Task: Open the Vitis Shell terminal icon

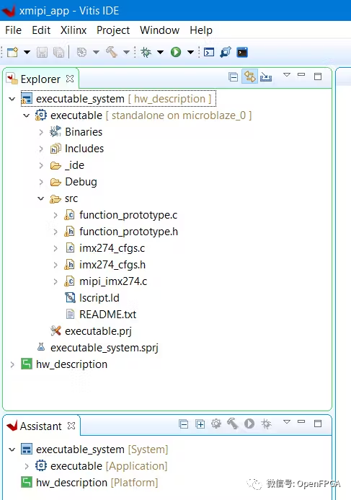Action: (242, 52)
